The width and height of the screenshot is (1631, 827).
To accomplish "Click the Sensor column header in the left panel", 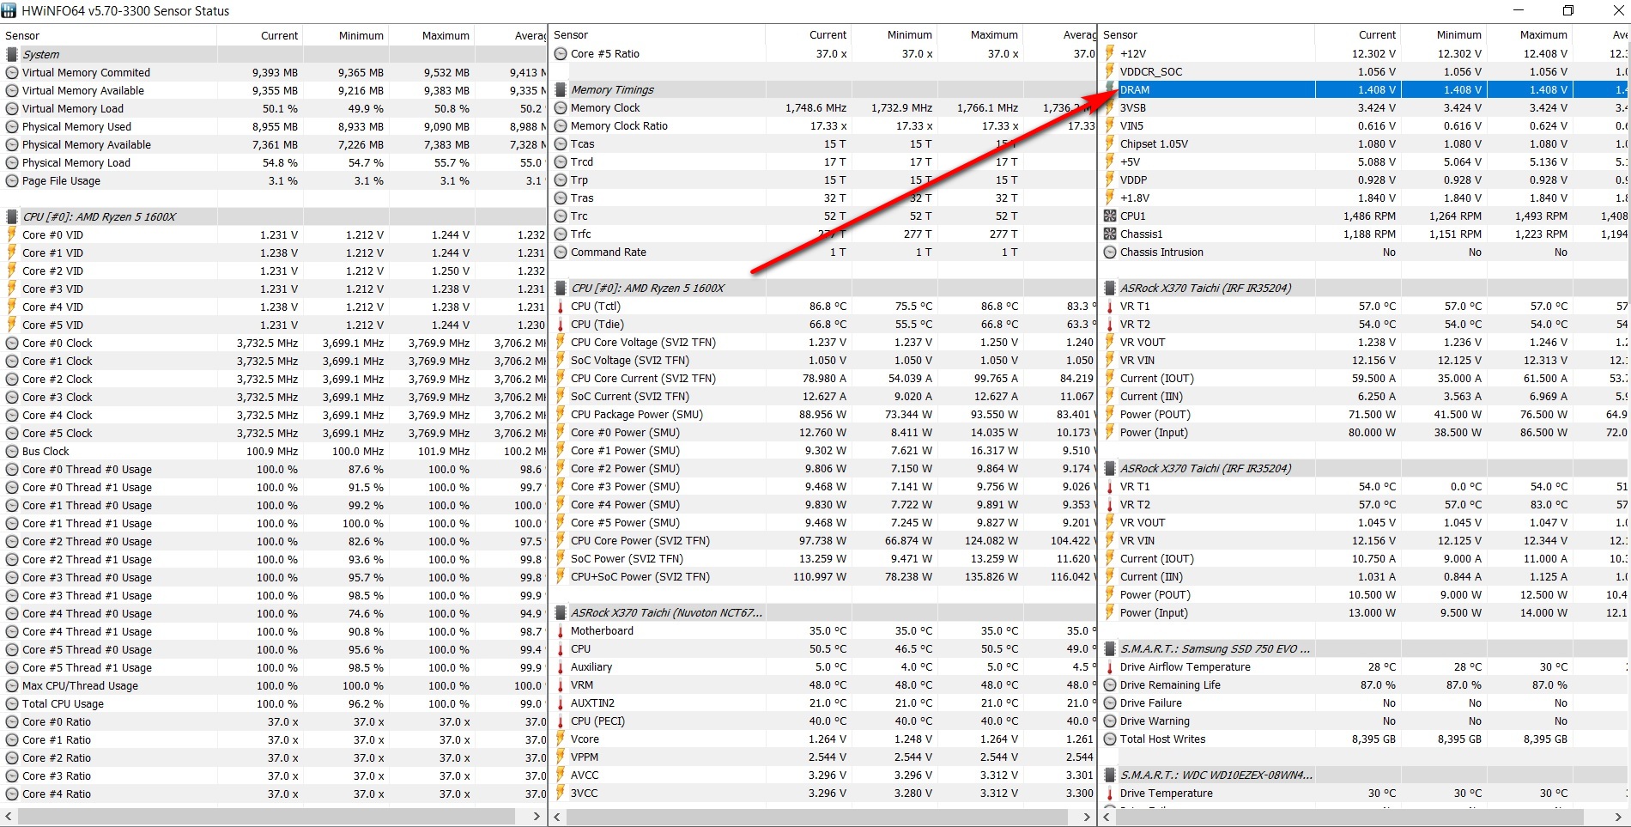I will tap(108, 35).
